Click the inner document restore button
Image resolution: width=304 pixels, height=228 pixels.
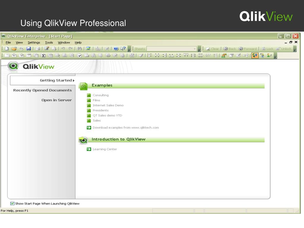tap(291, 42)
